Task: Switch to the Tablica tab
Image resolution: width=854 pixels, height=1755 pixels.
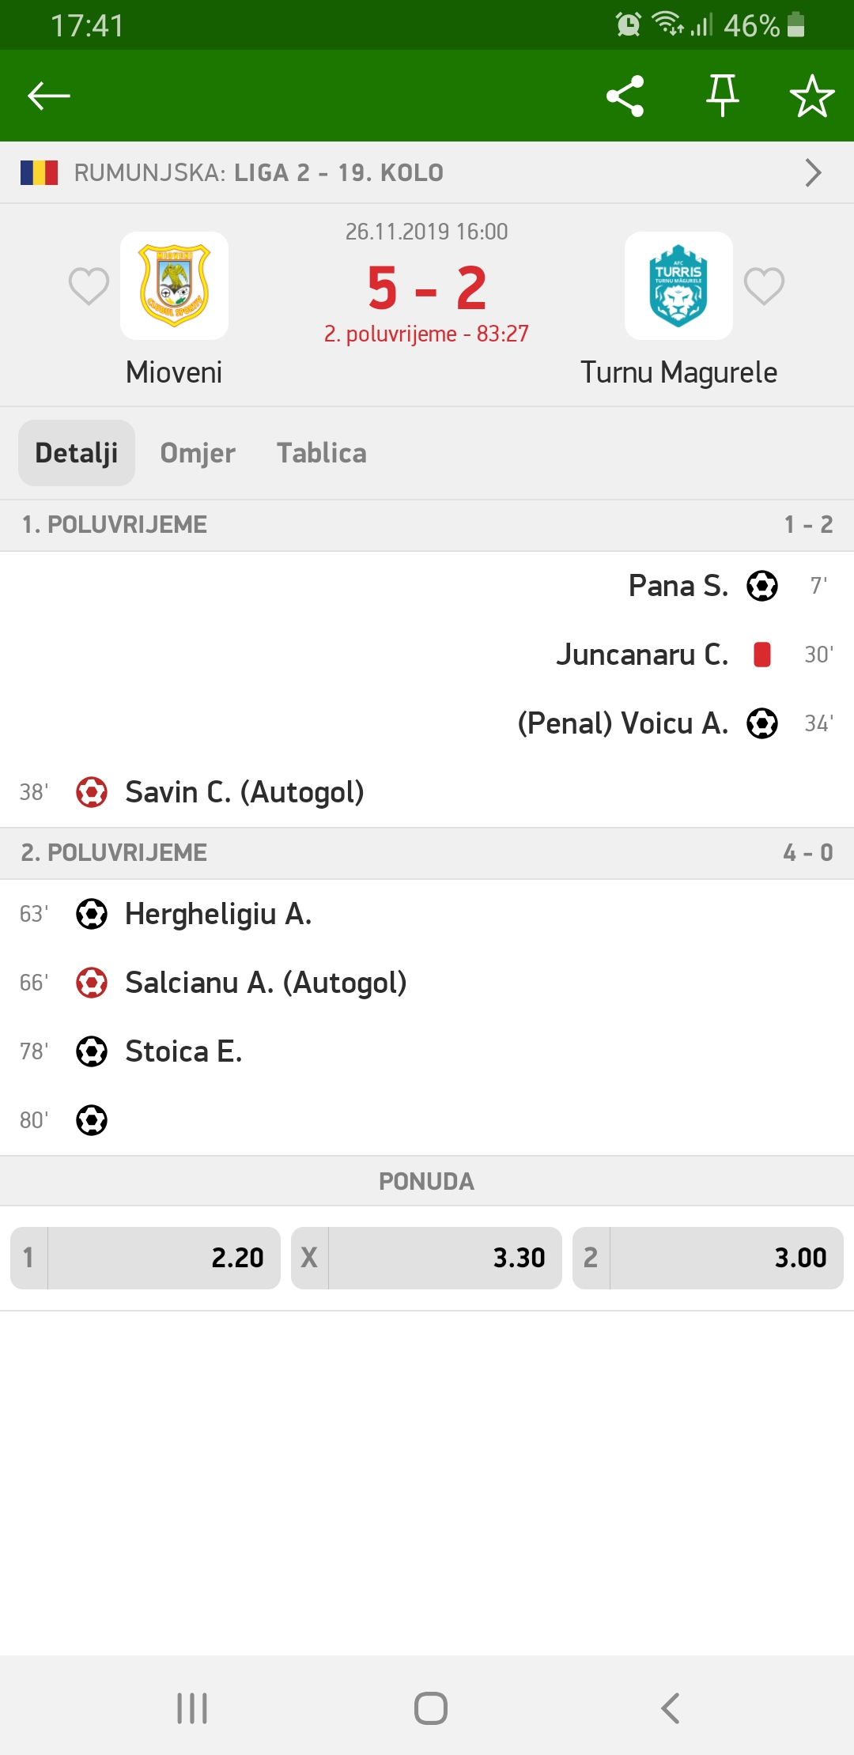Action: (322, 453)
